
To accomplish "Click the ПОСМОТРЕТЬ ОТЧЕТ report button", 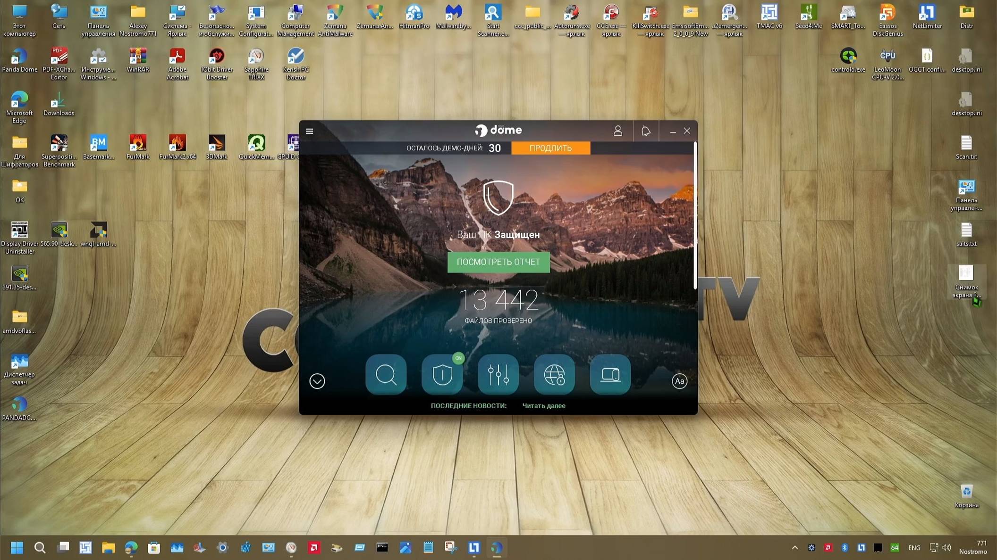I will coord(498,262).
